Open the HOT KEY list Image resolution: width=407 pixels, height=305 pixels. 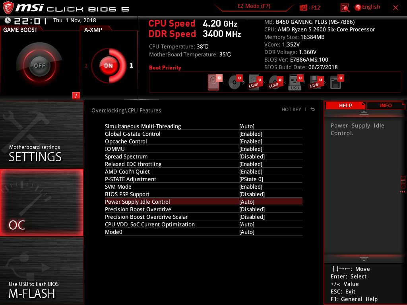pyautogui.click(x=291, y=110)
